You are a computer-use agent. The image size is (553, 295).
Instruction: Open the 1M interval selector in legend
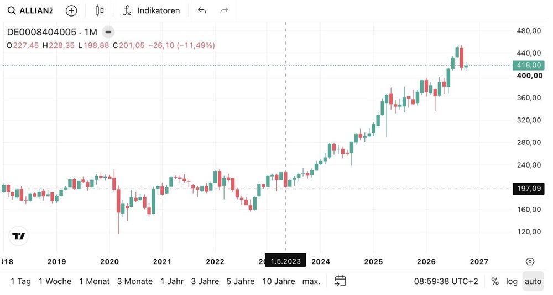(x=91, y=32)
